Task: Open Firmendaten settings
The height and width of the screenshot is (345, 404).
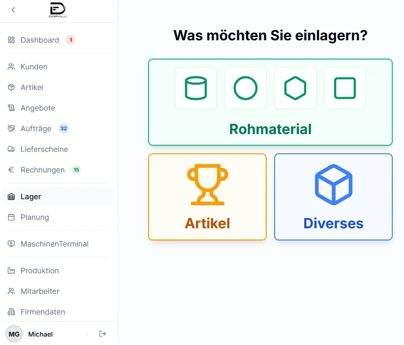Action: click(58, 312)
